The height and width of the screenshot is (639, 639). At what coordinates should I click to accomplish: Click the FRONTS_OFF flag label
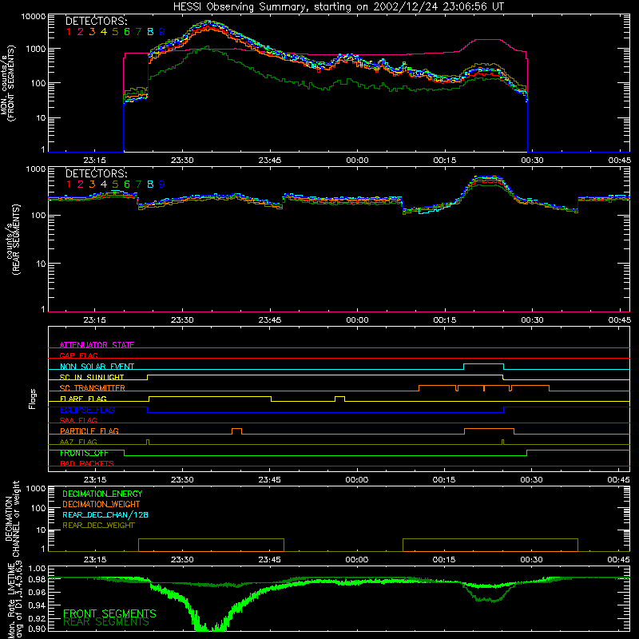point(84,453)
